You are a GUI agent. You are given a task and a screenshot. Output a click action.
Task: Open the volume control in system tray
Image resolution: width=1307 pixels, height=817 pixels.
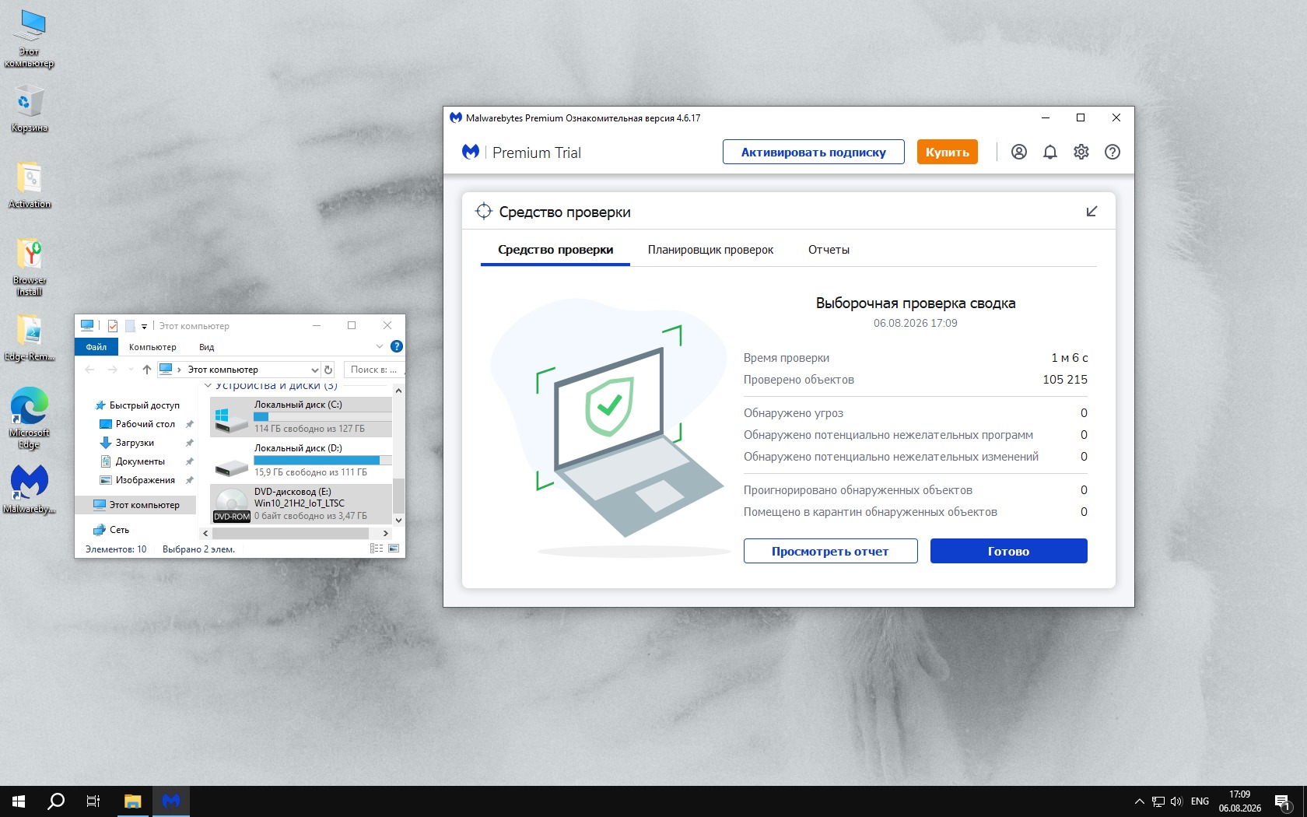pos(1176,801)
